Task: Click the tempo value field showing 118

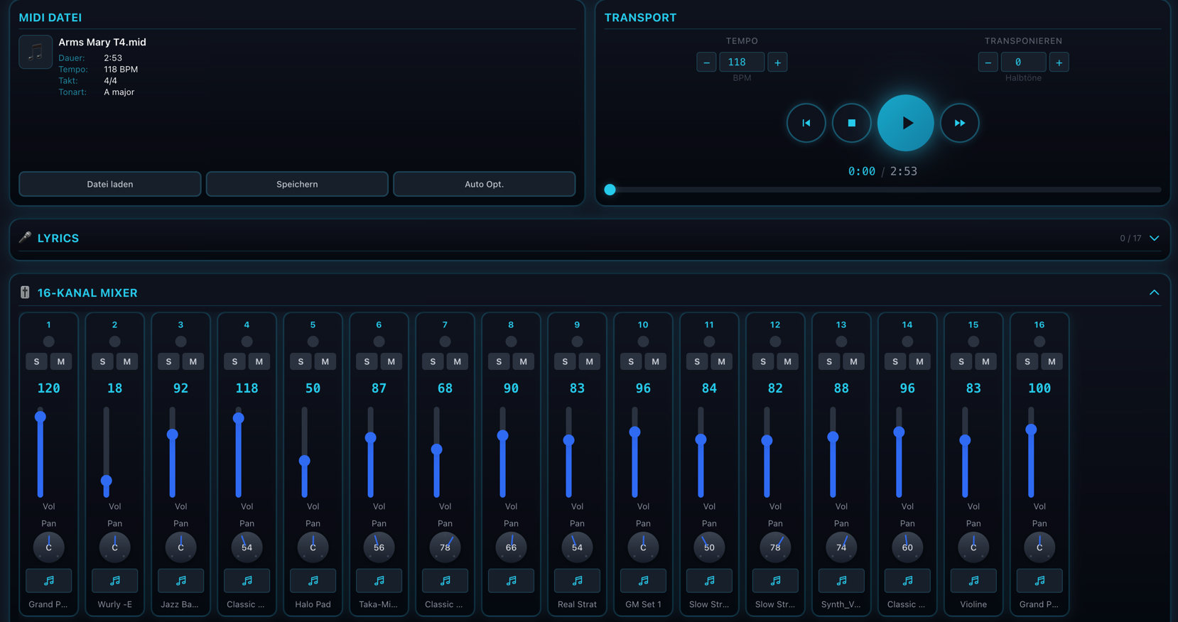Action: [742, 62]
